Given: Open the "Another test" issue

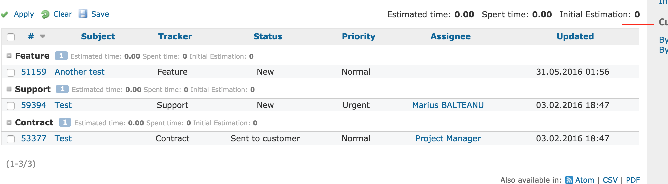Looking at the screenshot, I should pyautogui.click(x=79, y=72).
